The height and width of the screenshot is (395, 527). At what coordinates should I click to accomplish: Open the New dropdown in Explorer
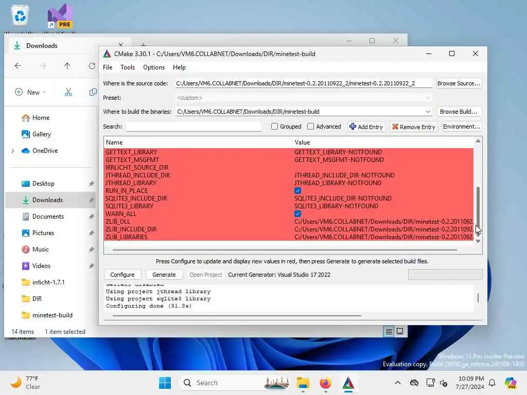pos(30,92)
